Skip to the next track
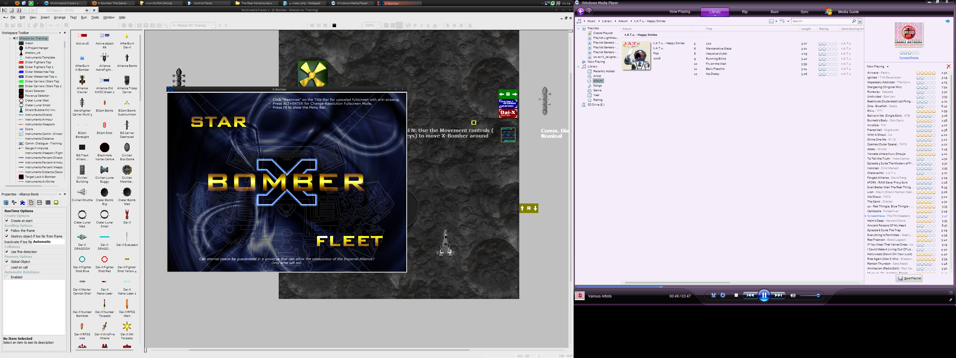956x358 pixels. 778,295
